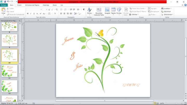Switch to the Inserir ribbon tab
Viewport: 187px width, 105px height.
coord(19,5)
